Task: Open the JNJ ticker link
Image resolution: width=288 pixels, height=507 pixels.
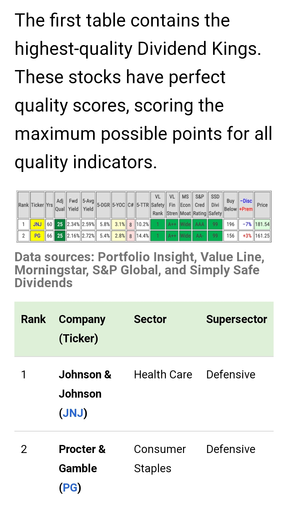Action: (x=73, y=413)
